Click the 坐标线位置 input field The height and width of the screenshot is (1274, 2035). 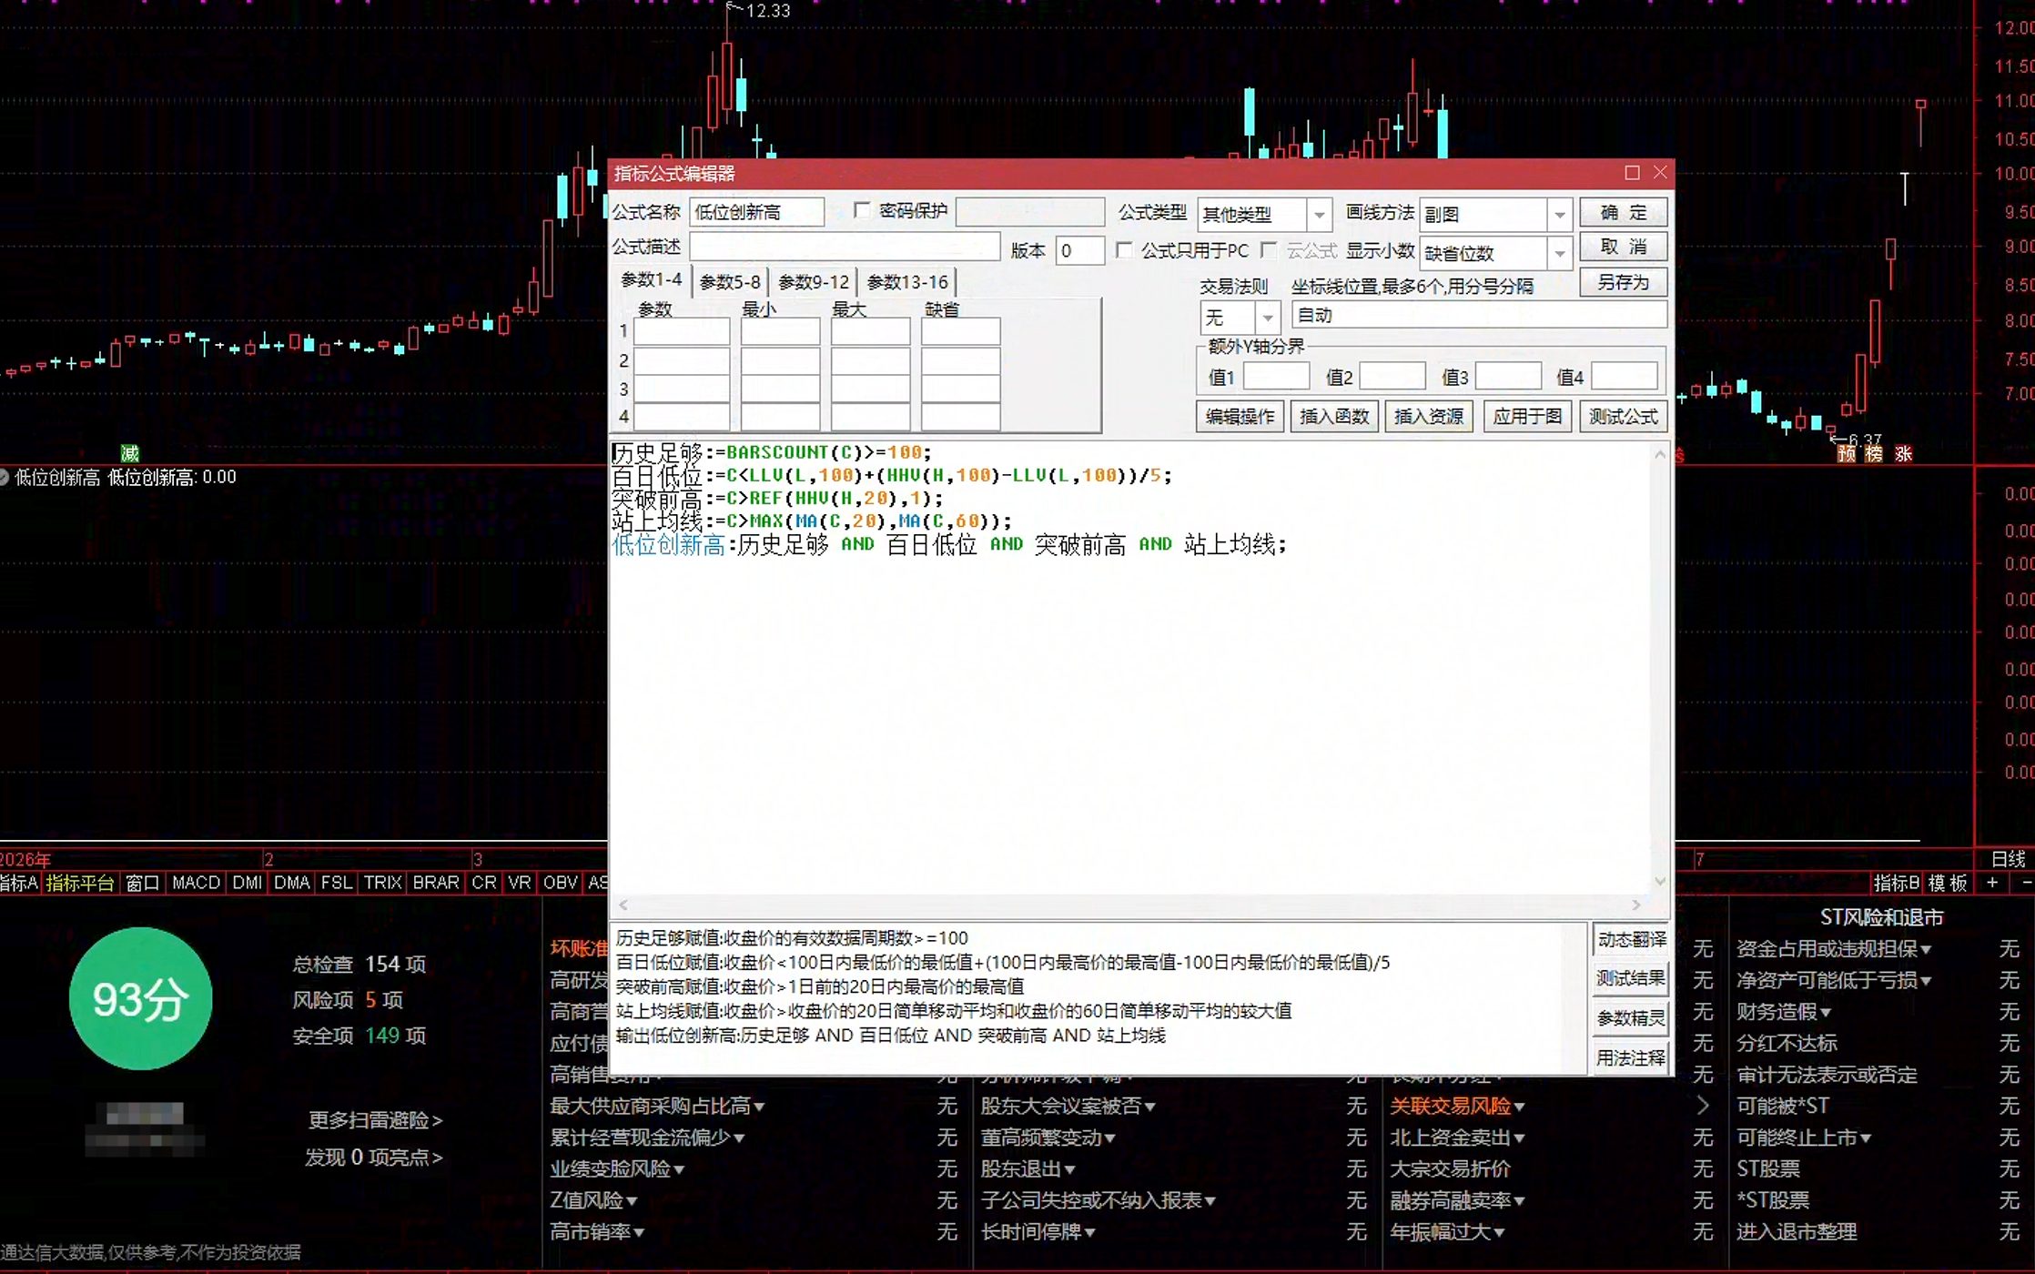(x=1479, y=316)
